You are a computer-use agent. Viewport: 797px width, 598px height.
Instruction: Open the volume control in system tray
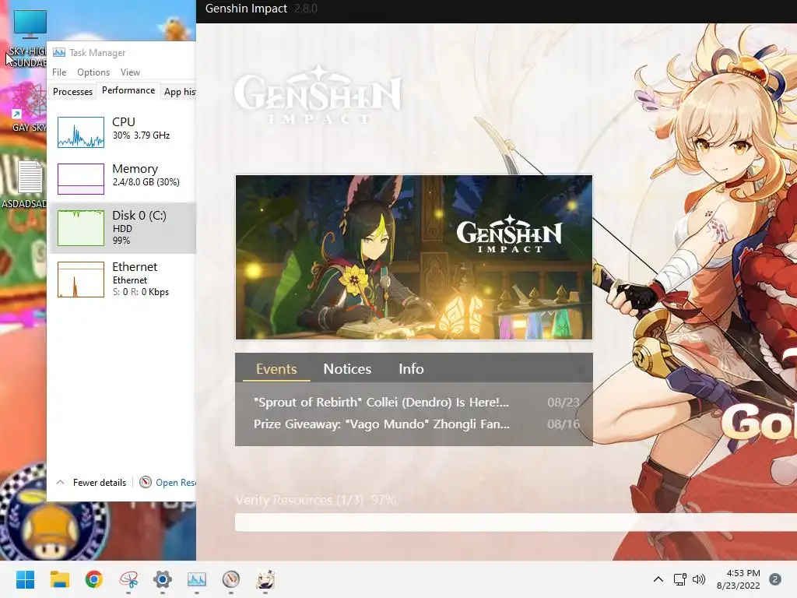pyautogui.click(x=699, y=579)
